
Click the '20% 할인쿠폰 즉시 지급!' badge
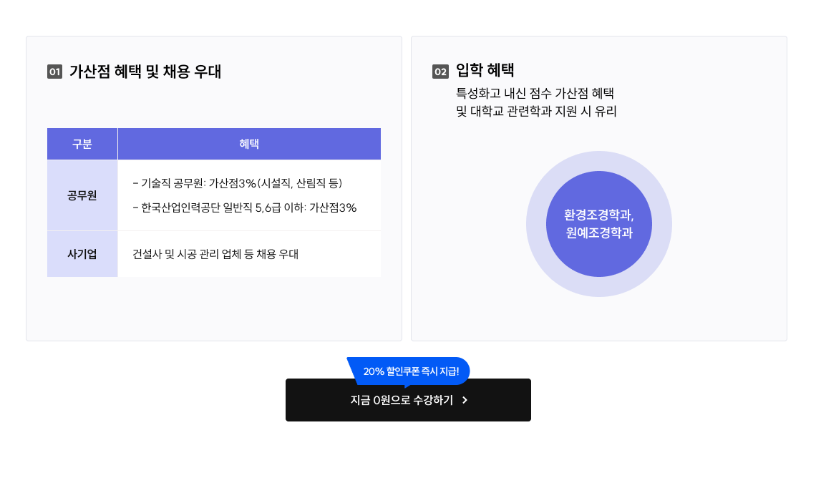(409, 371)
